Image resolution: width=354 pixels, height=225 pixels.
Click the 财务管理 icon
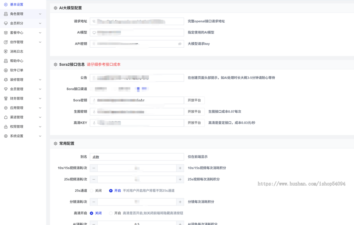(6, 99)
